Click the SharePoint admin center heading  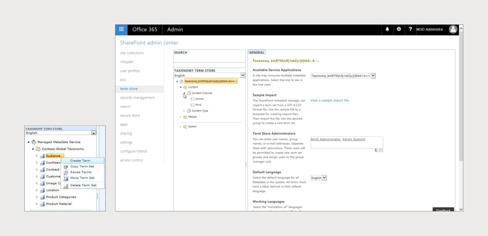149,43
